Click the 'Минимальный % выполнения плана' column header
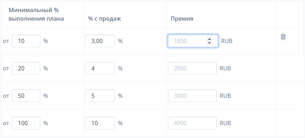This screenshot has height=138, width=305. pyautogui.click(x=36, y=15)
